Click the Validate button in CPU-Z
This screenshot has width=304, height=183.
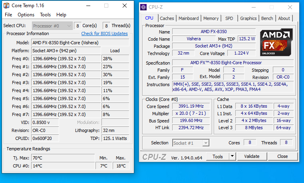252,156
